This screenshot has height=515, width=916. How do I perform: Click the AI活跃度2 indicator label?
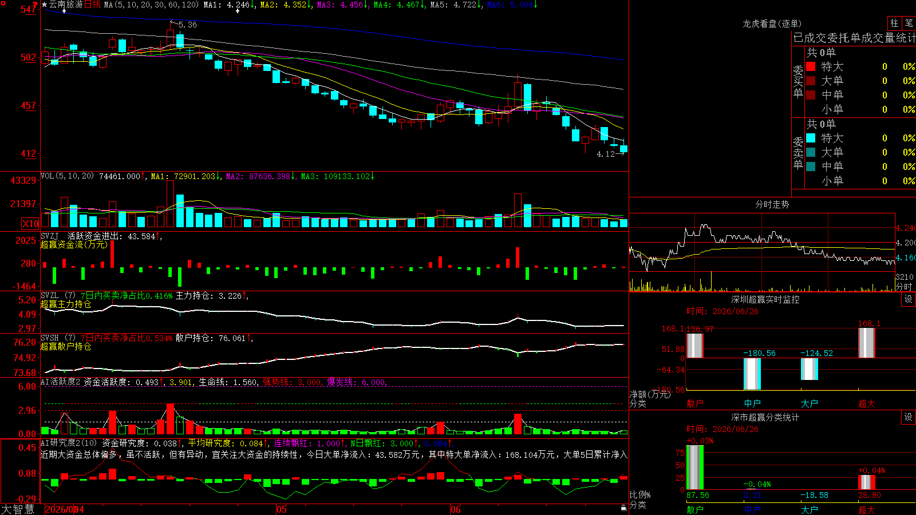pyautogui.click(x=61, y=382)
